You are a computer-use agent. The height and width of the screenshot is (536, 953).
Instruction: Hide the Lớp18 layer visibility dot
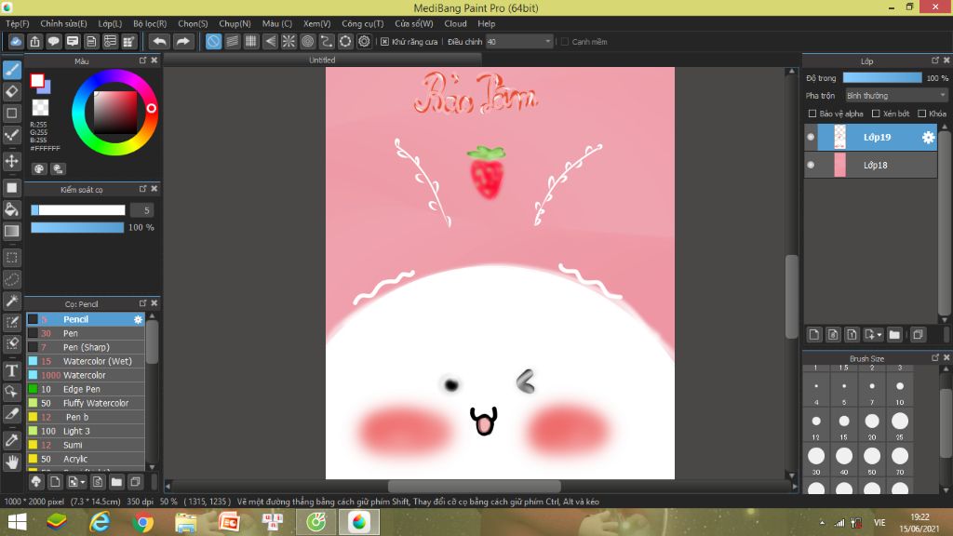(811, 165)
